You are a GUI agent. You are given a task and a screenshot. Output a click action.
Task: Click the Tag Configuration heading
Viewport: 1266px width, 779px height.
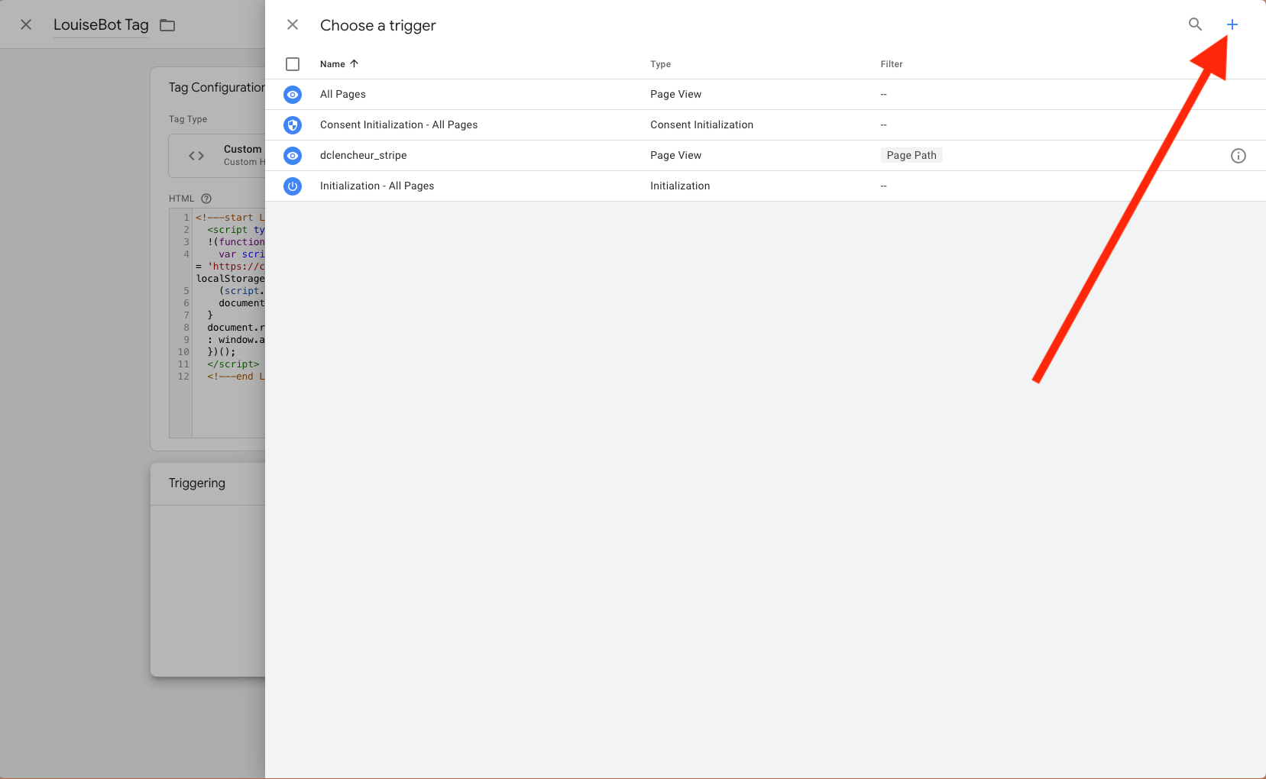(x=217, y=88)
